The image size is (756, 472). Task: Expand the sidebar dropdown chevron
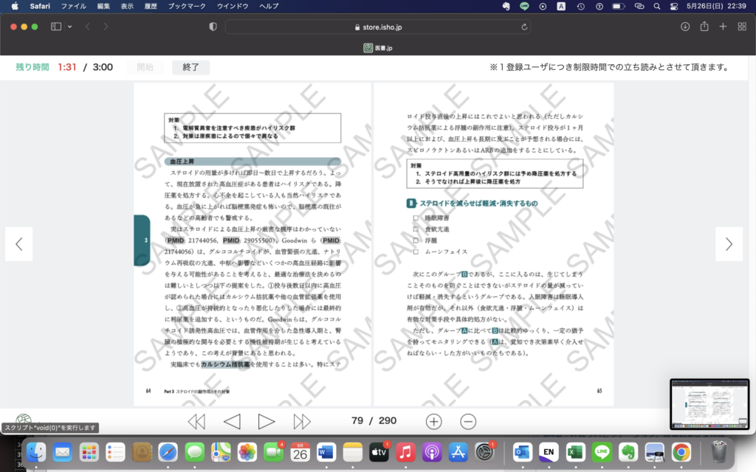coord(70,27)
